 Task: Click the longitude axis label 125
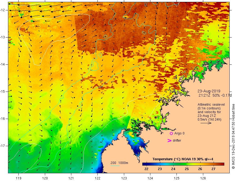[177, 178]
